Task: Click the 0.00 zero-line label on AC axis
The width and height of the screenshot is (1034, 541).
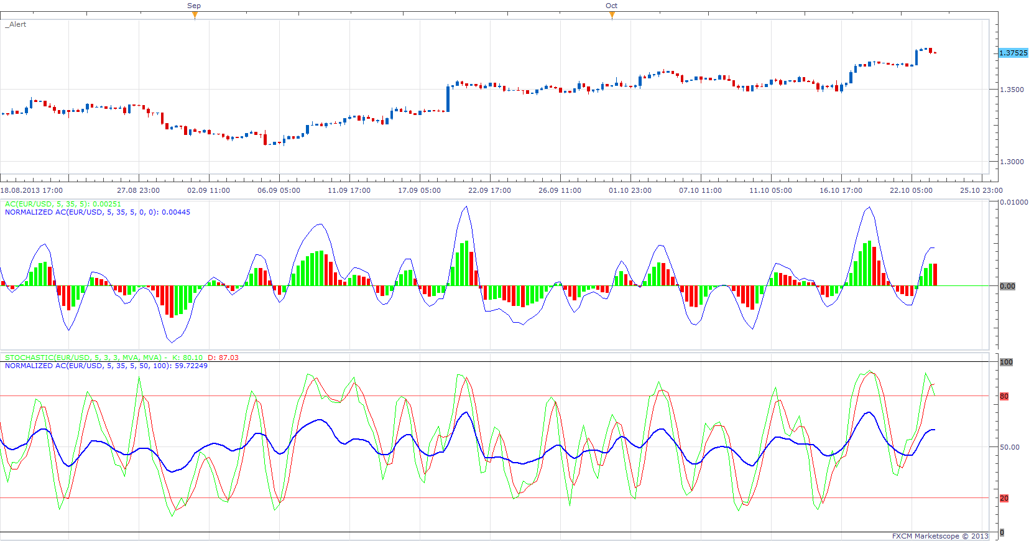Action: (x=1007, y=286)
